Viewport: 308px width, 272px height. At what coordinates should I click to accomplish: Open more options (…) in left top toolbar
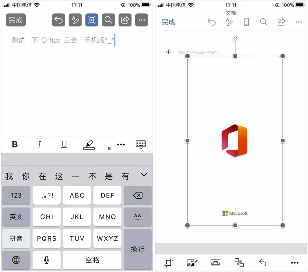tap(142, 20)
